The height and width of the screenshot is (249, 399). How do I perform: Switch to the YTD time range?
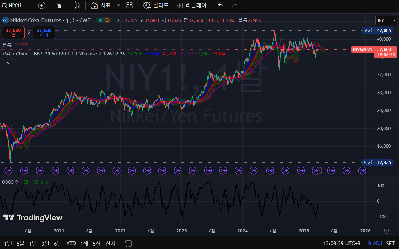pyautogui.click(x=71, y=243)
